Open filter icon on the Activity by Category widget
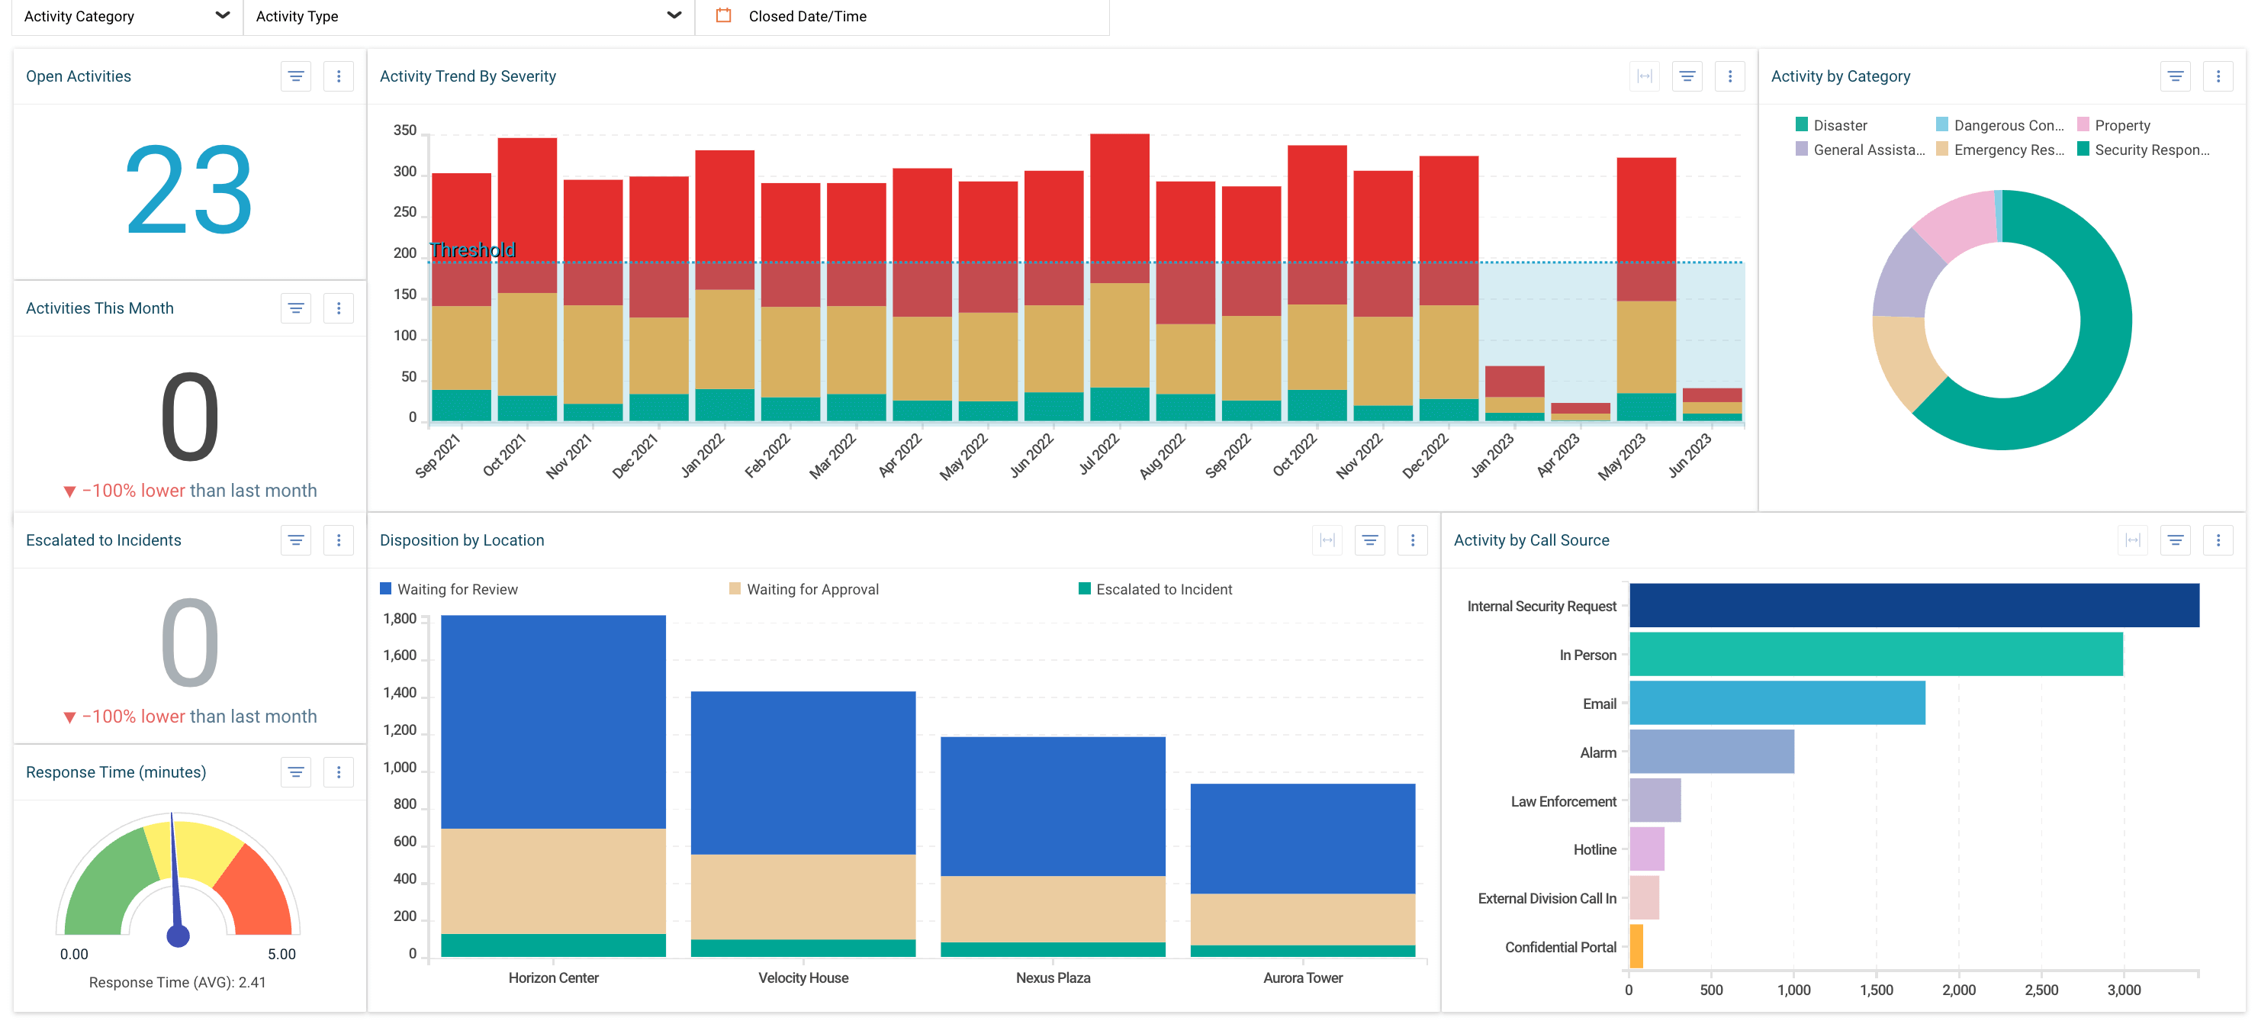The height and width of the screenshot is (1021, 2258). coord(2176,76)
